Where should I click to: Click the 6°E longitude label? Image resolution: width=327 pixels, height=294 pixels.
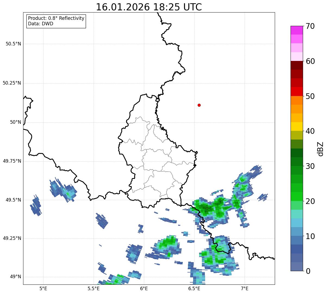point(144,288)
